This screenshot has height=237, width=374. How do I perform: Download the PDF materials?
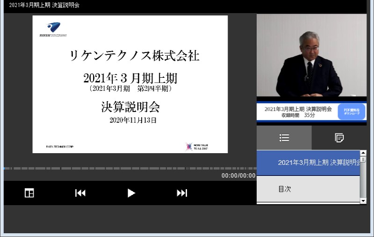click(352, 111)
